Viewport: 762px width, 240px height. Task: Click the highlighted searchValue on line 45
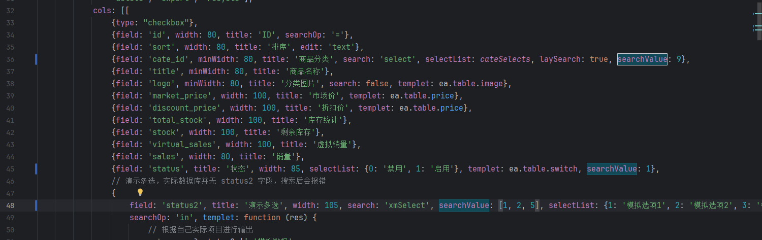[612, 168]
